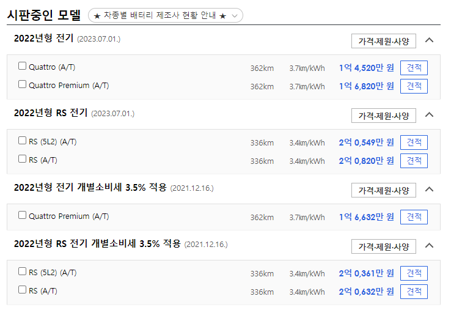The image size is (451, 310).
Task: Click the price 2억 0,549만 원
Action: 367,142
